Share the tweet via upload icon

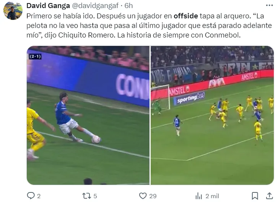269,196
